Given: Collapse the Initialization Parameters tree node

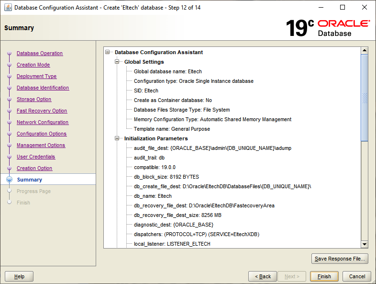Looking at the screenshot, I should point(117,138).
